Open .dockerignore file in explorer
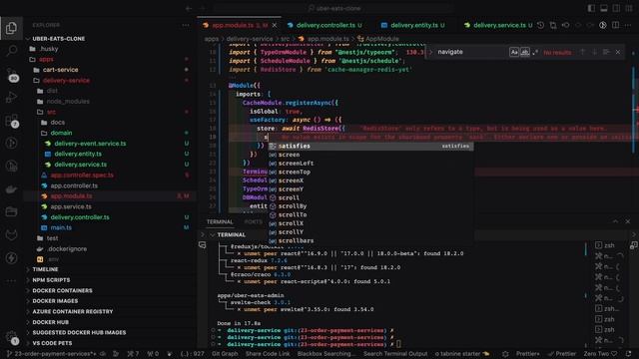 tap(67, 248)
